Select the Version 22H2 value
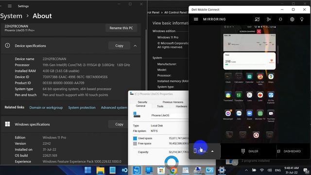Image resolution: width=311 pixels, height=175 pixels. point(47,143)
